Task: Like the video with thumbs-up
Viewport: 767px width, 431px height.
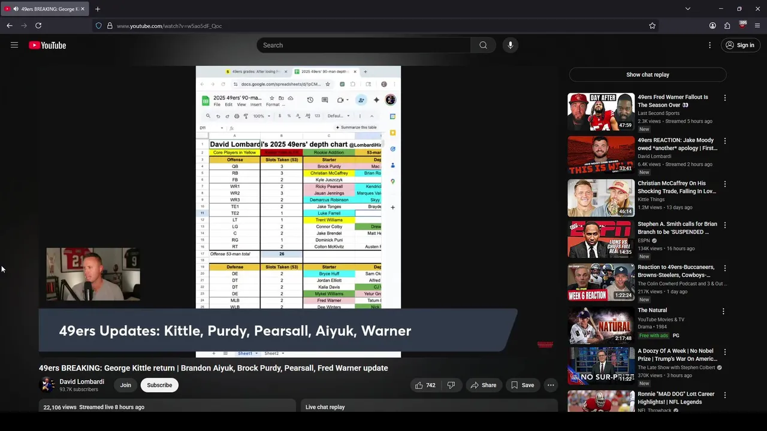Action: pyautogui.click(x=425, y=385)
